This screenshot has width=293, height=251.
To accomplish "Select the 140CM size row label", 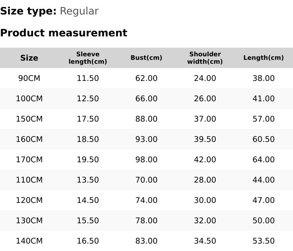I will point(29,241).
